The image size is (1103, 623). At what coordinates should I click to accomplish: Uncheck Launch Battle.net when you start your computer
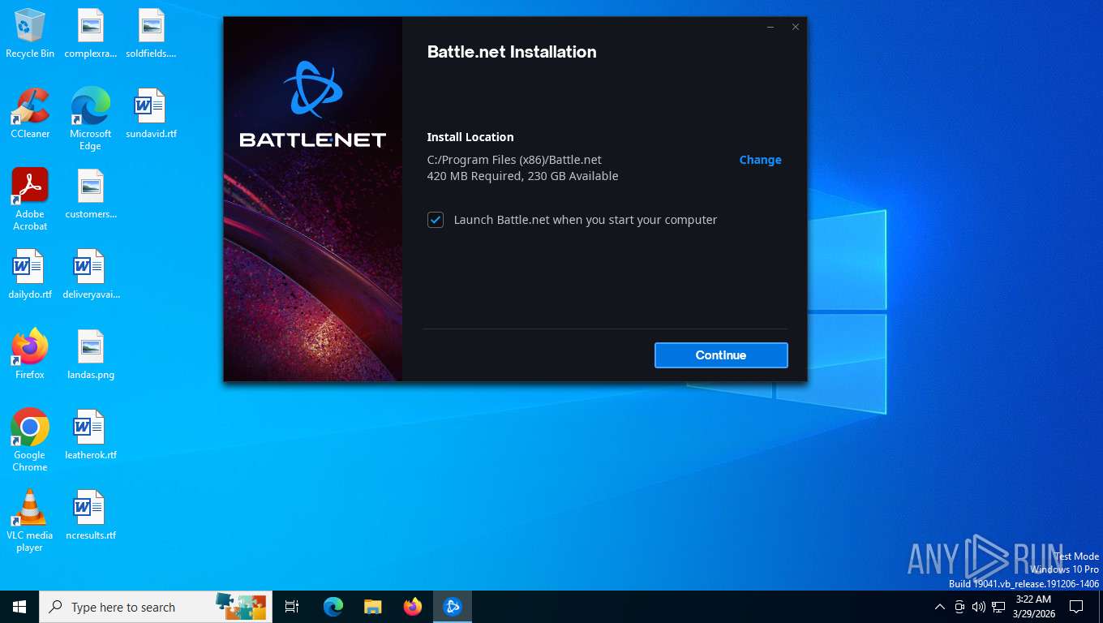click(x=436, y=220)
